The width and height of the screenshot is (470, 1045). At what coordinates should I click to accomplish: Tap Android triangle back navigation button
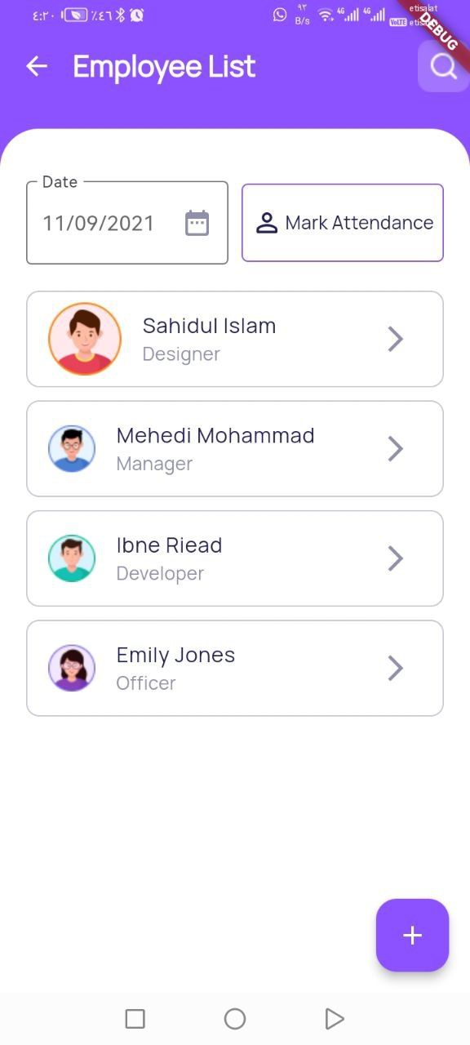(335, 1019)
